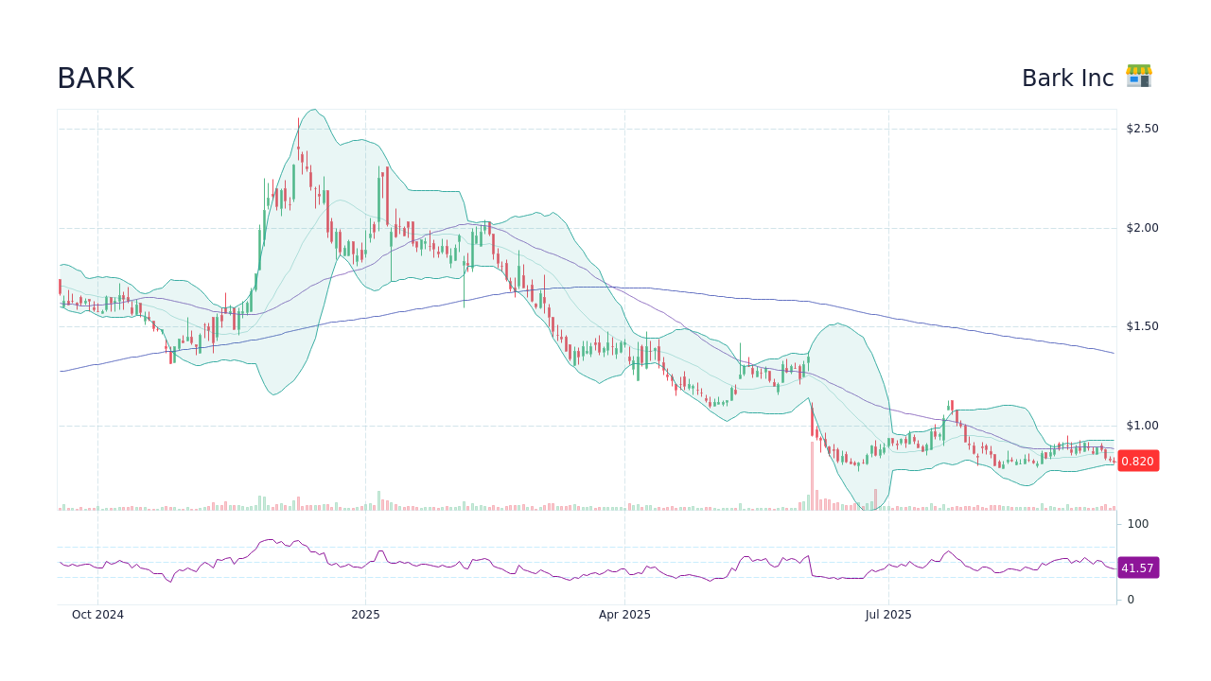Screen dimensions: 1211x681
Task: Expand the $2.00 price level line
Action: (568, 227)
